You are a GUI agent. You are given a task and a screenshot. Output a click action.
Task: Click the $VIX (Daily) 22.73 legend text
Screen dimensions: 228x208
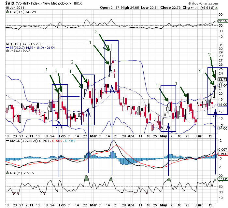27,44
